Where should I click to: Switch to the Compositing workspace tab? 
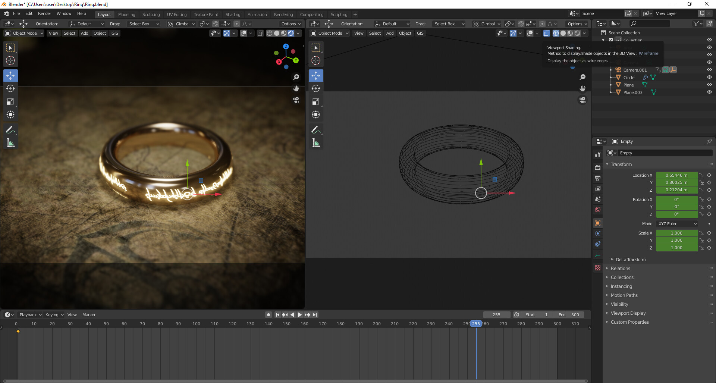point(312,15)
